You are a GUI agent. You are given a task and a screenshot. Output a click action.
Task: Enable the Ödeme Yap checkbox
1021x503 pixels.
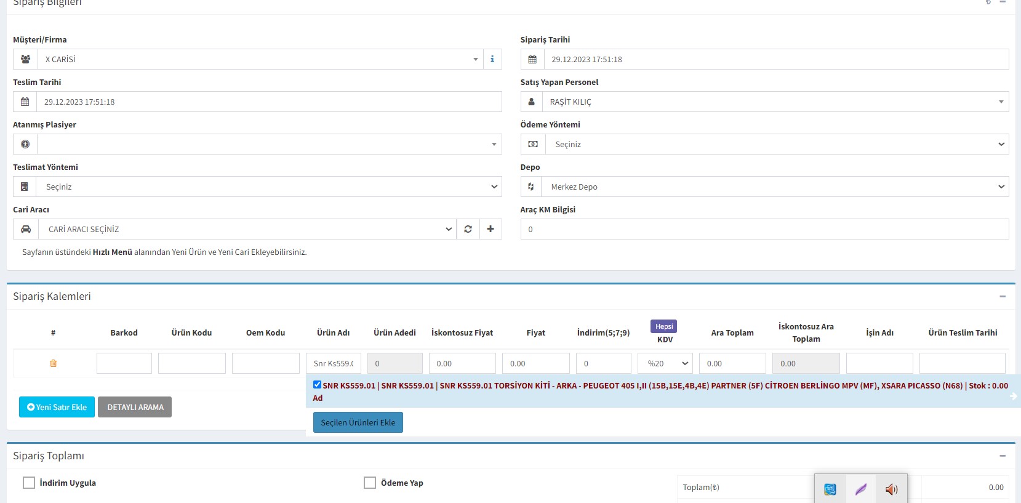370,483
